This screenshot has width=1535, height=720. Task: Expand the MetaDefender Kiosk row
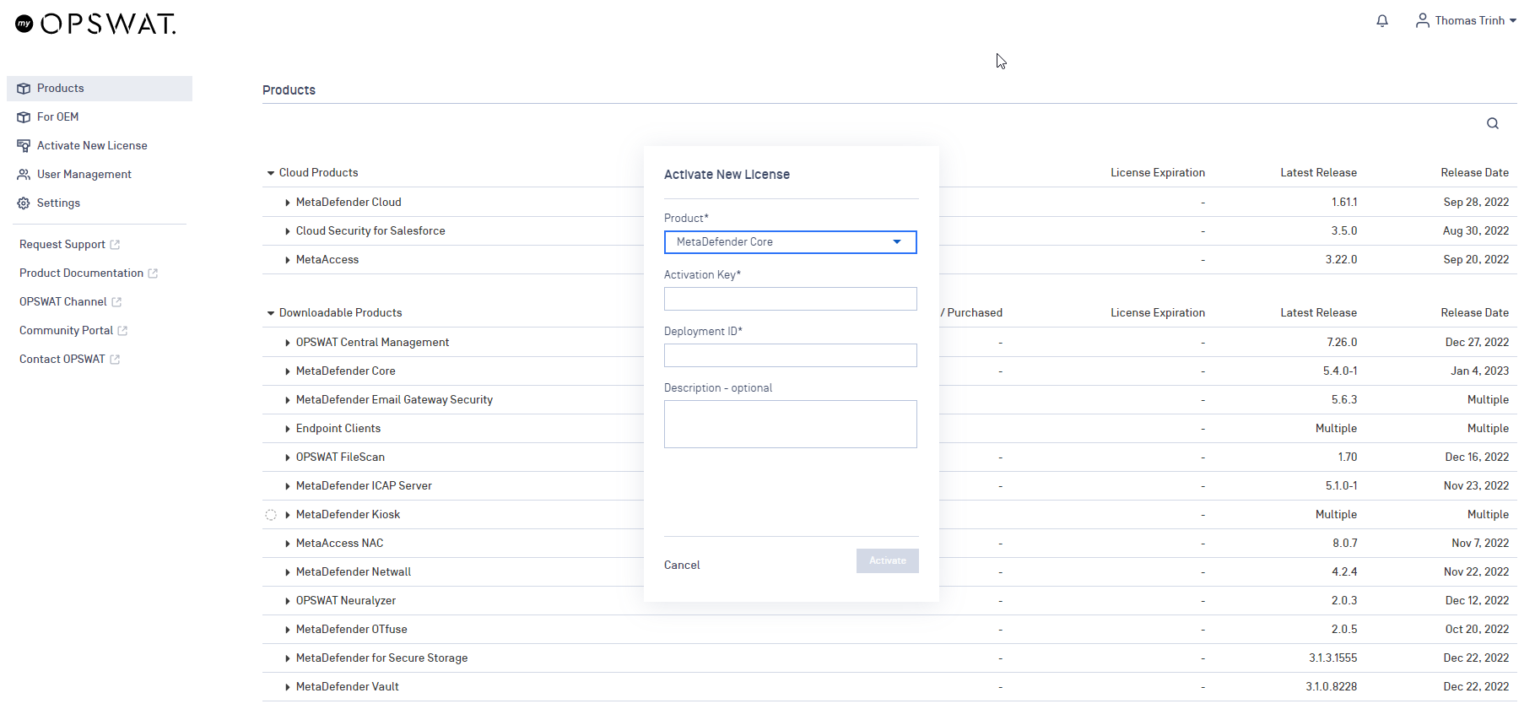288,515
